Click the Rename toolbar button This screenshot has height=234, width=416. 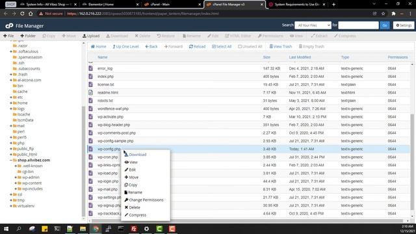pyautogui.click(x=192, y=36)
